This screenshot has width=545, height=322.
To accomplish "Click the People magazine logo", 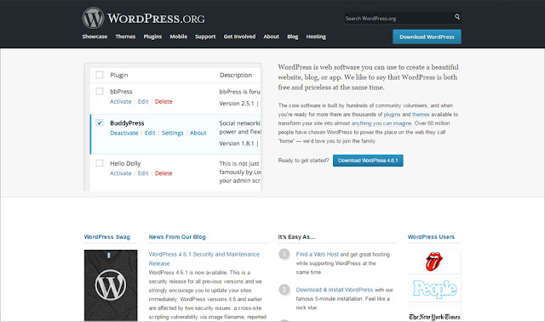I will coord(434,289).
